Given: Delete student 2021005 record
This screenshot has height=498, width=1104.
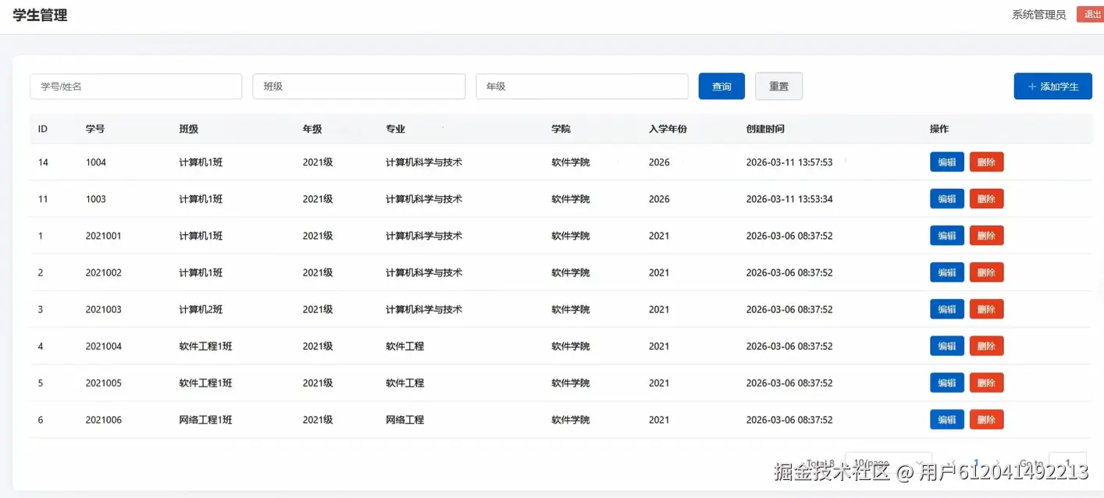Looking at the screenshot, I should (x=986, y=382).
